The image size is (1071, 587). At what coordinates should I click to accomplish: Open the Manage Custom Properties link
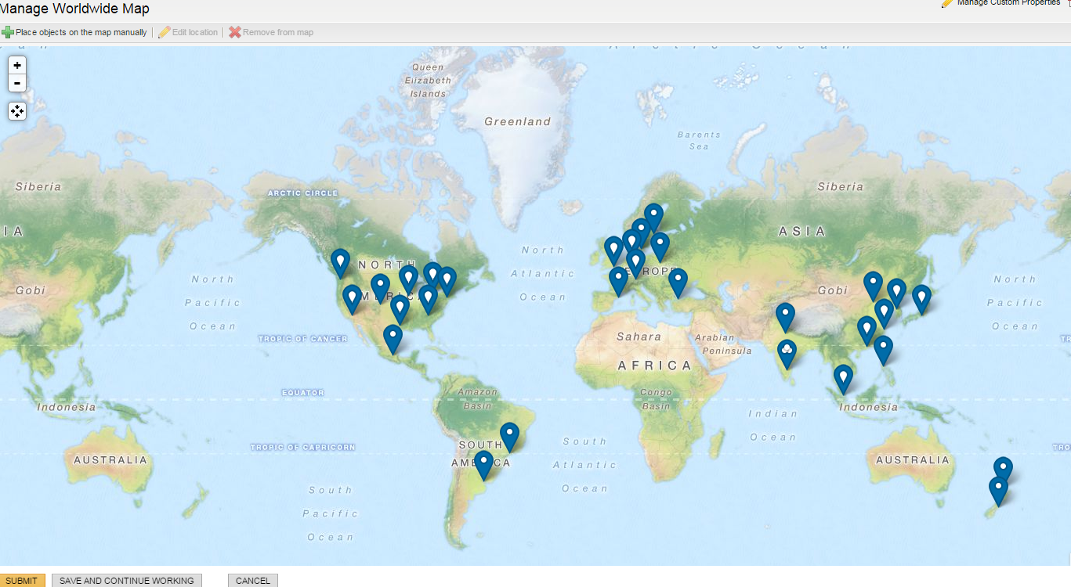click(1001, 3)
